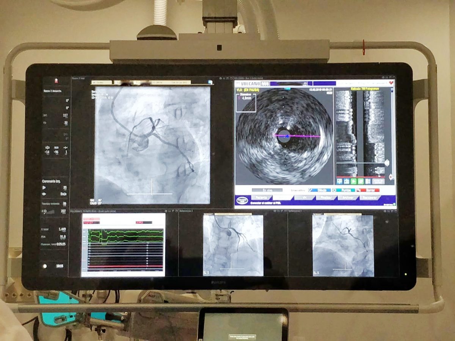Click the play triangle icon under Coronaria izq.
This screenshot has width=455, height=341.
[44, 187]
